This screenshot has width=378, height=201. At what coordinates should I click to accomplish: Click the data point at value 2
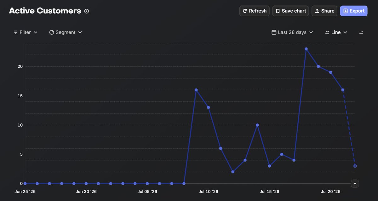pyautogui.click(x=233, y=172)
